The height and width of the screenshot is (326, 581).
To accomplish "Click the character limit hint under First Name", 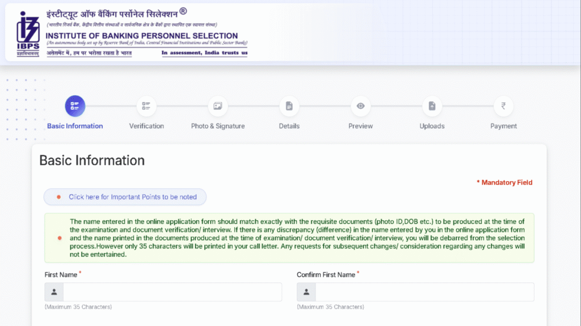I will tap(78, 307).
